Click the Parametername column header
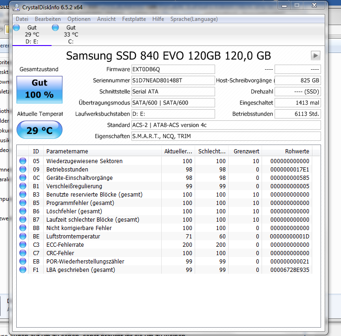341x336 pixels. click(x=102, y=151)
